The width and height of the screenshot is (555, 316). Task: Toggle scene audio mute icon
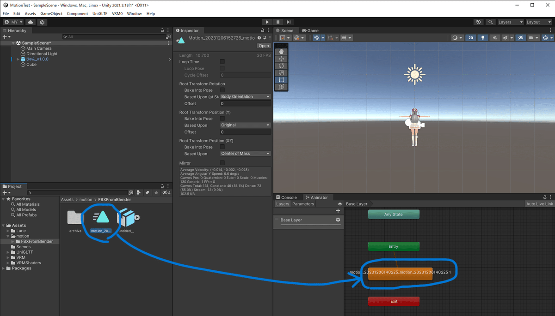click(495, 38)
